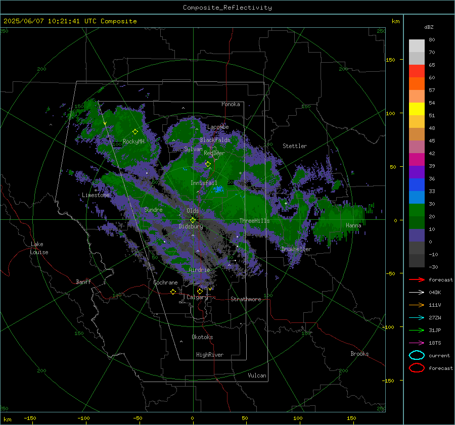Select the gold 48-51 dBZ color band
Viewport: 455px width, 425px height.
pos(417,122)
